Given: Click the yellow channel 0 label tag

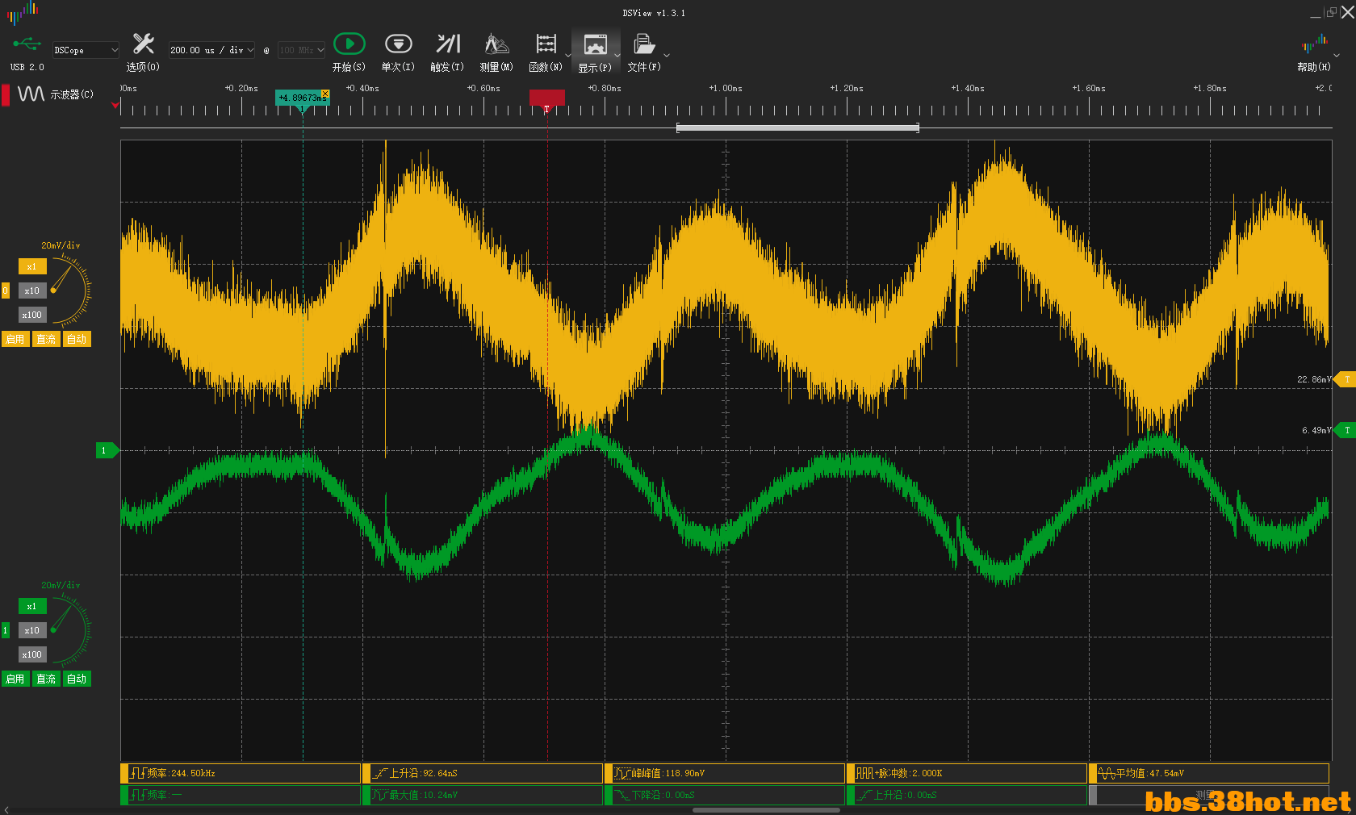Looking at the screenshot, I should click(6, 290).
